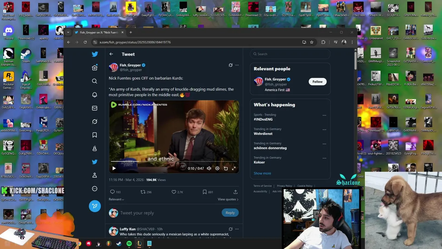Image resolution: width=442 pixels, height=249 pixels.
Task: Like the tweet with 2.7K likes
Action: point(174,192)
